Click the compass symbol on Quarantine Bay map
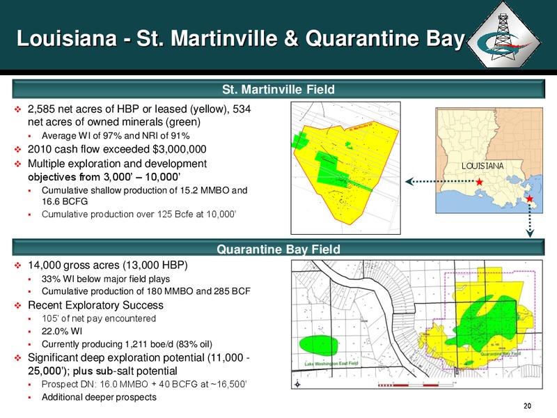Viewport: 557px width, 418px height. coord(298,384)
